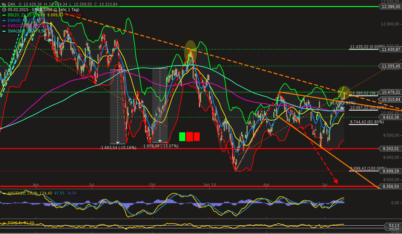The image size is (402, 234).
Task: Click the green square marker in the chart
Action: click(x=182, y=137)
